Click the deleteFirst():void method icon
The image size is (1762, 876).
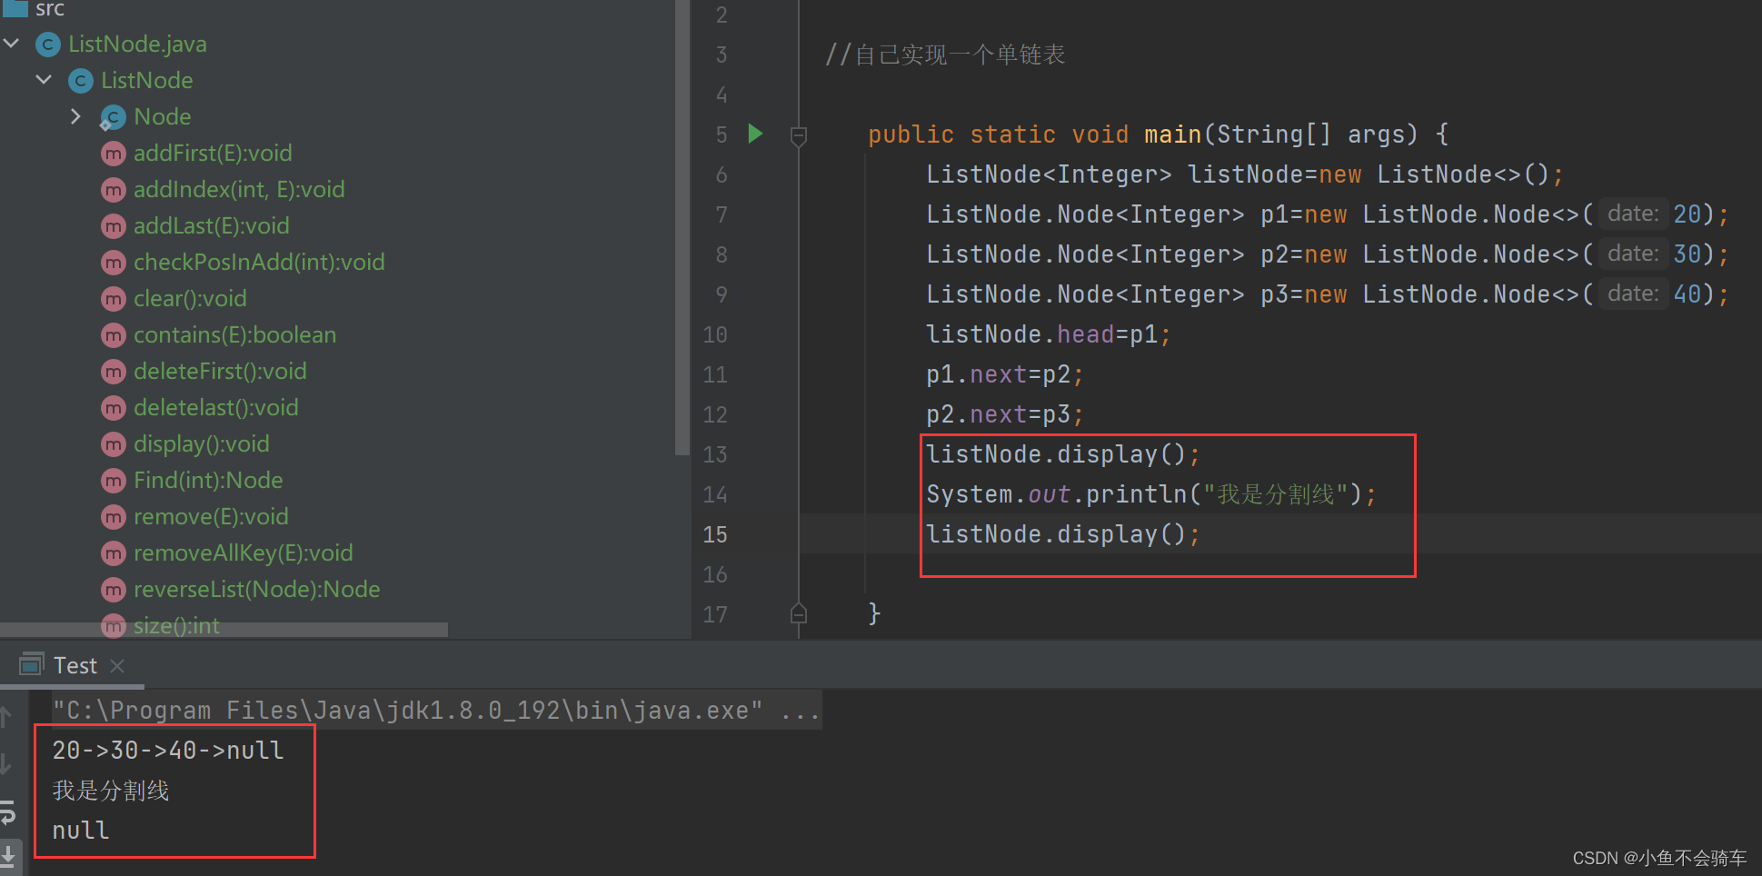[x=113, y=372]
